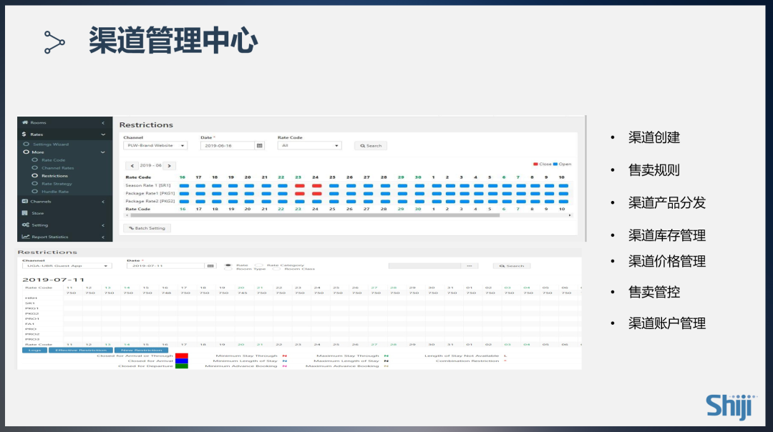Collapse the More submenu chevron
Image resolution: width=773 pixels, height=432 pixels.
[x=102, y=152]
